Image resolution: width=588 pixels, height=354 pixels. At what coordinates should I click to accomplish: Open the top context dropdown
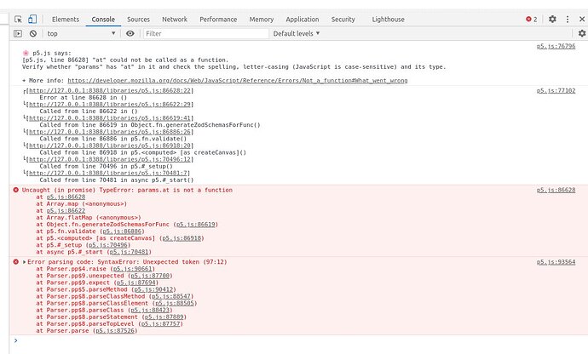coord(81,33)
